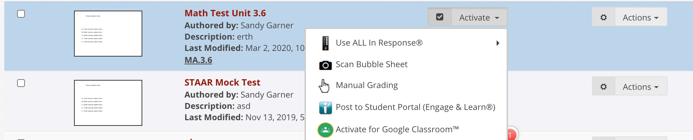The image size is (693, 140).
Task: Open the Math Test Unit 3.6 title link
Action: click(x=225, y=13)
